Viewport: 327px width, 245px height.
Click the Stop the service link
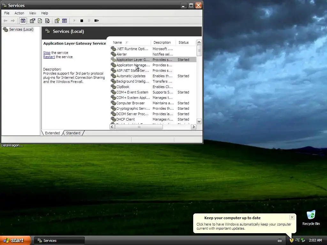coord(47,53)
